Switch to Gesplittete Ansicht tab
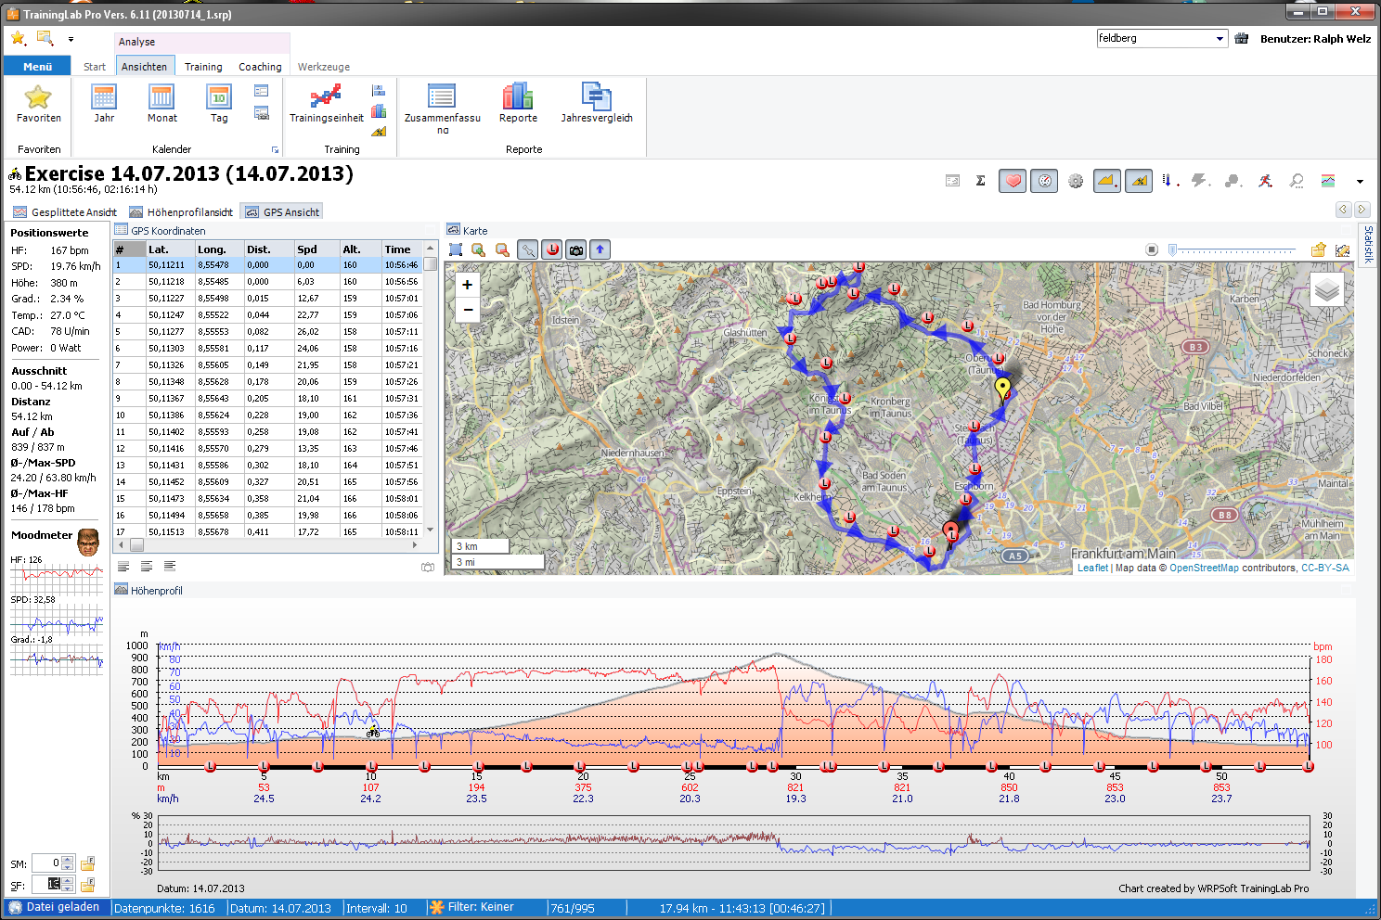Screen dimensions: 1381x920 (65, 211)
